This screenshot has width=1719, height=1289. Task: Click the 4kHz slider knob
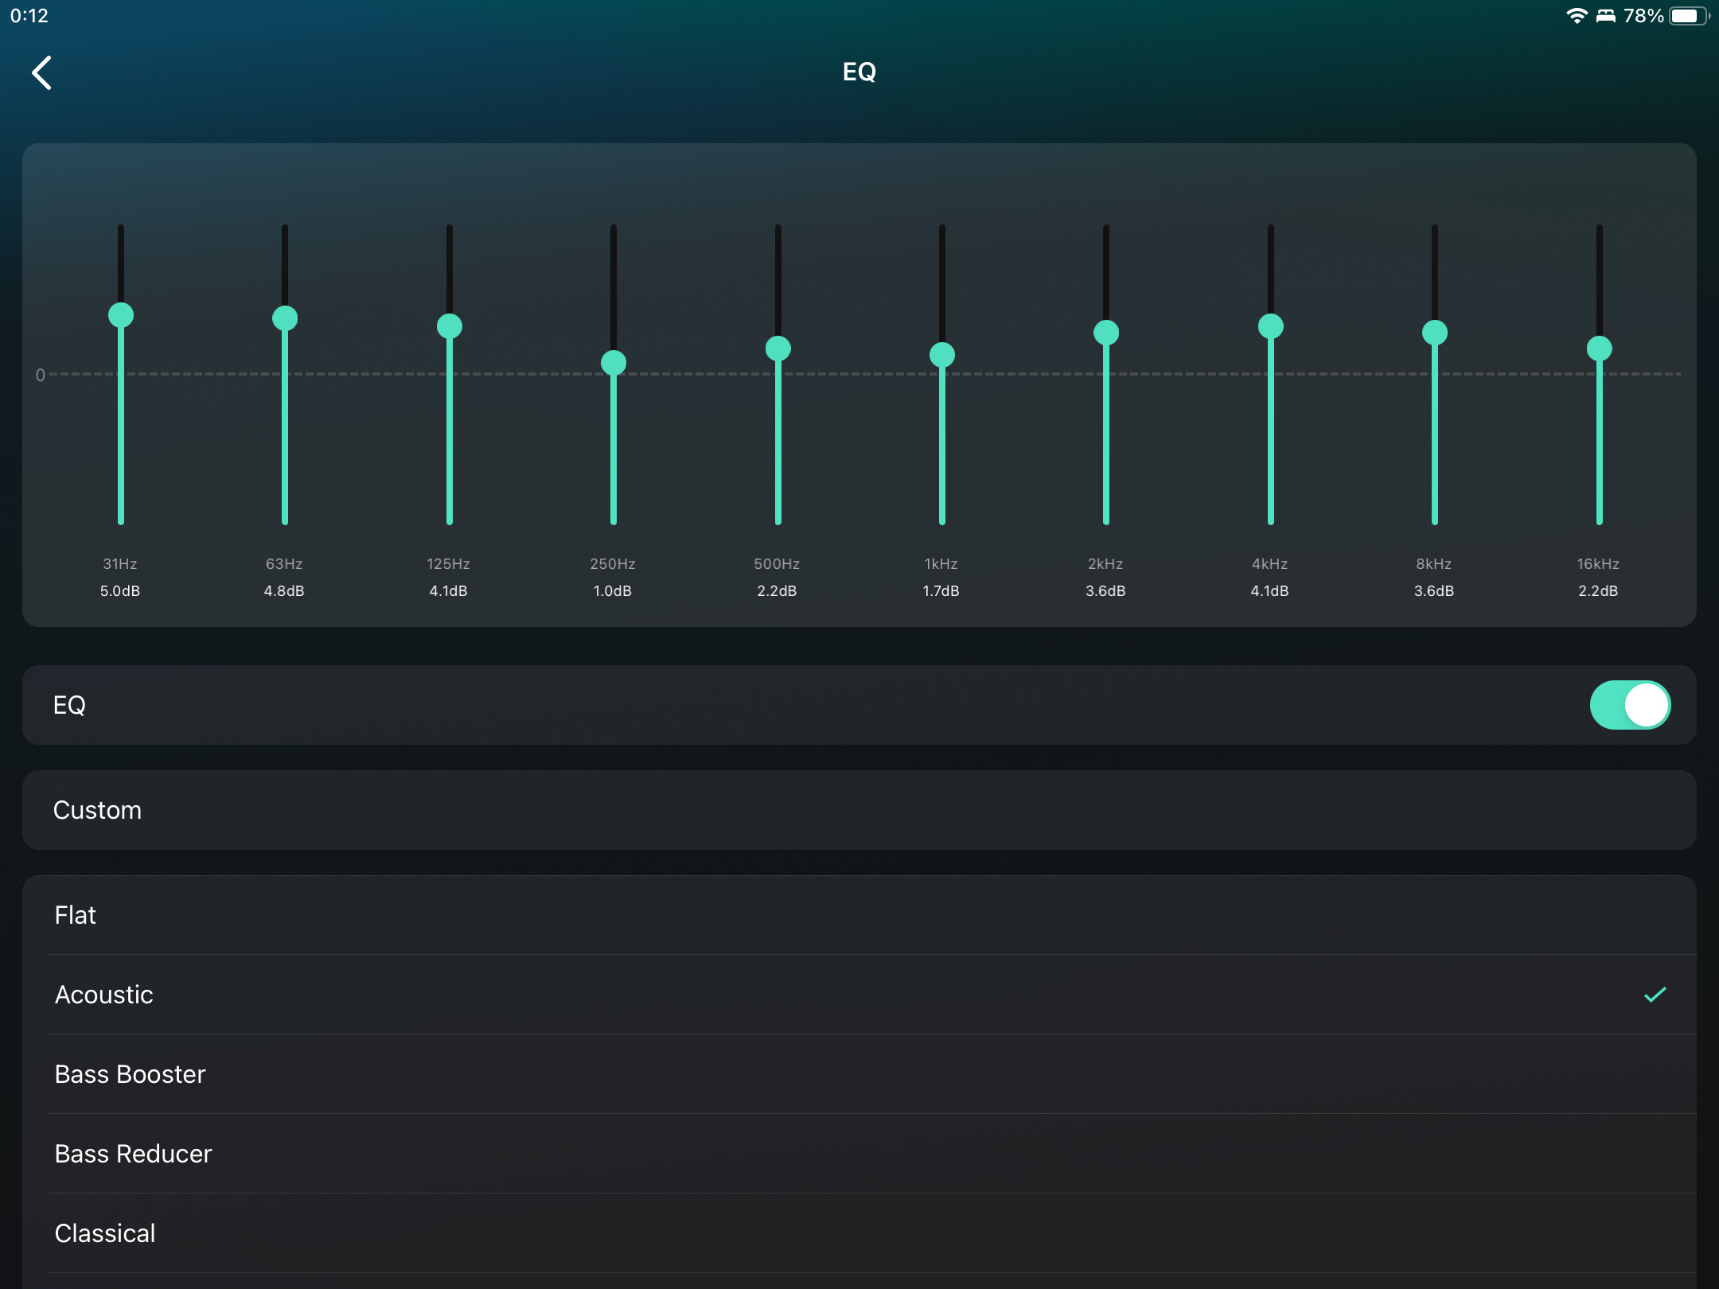(1270, 326)
